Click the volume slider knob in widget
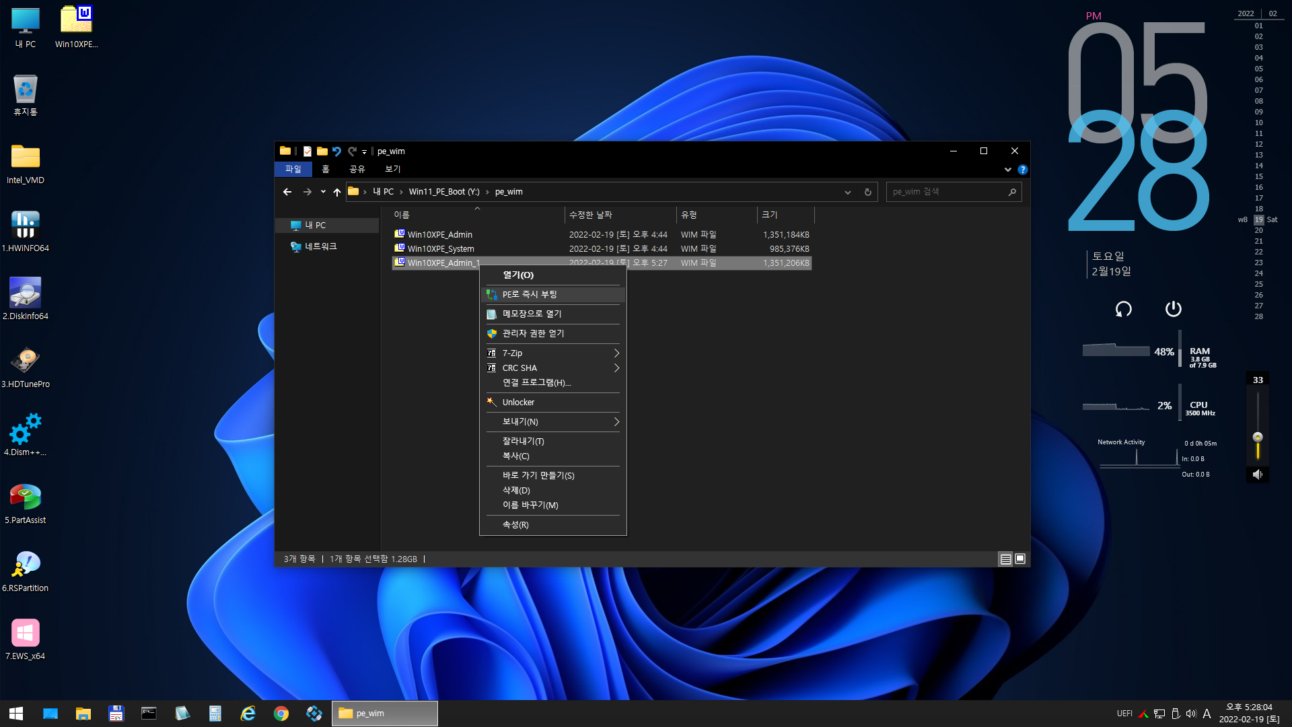This screenshot has width=1292, height=727. pos(1258,438)
